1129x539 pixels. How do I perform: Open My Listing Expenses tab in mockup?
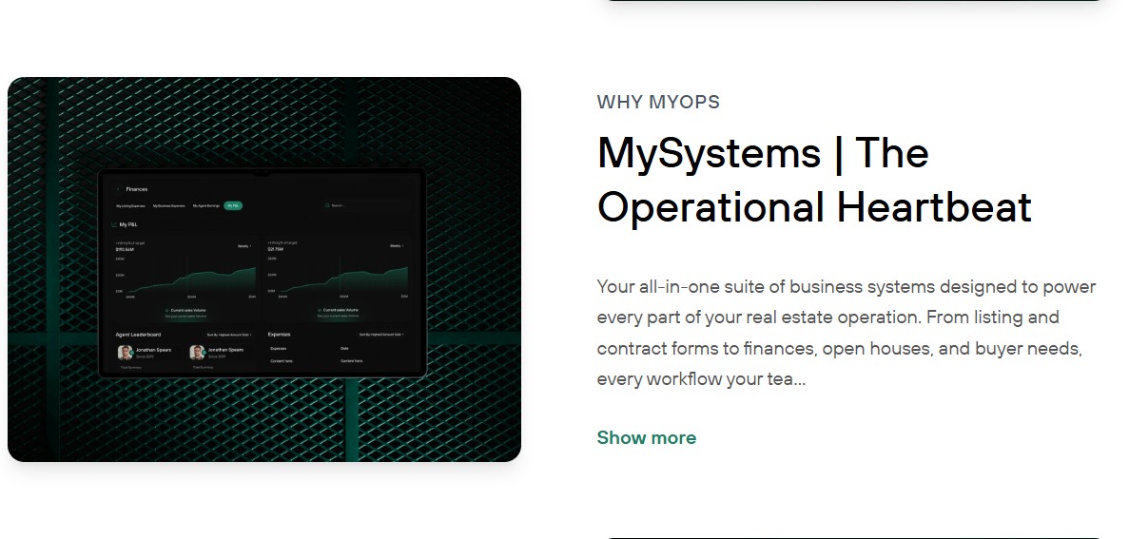tap(130, 206)
